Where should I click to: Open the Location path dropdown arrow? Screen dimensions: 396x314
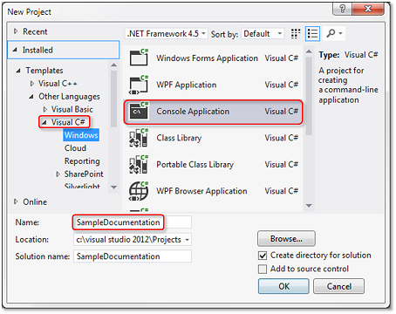coord(188,240)
